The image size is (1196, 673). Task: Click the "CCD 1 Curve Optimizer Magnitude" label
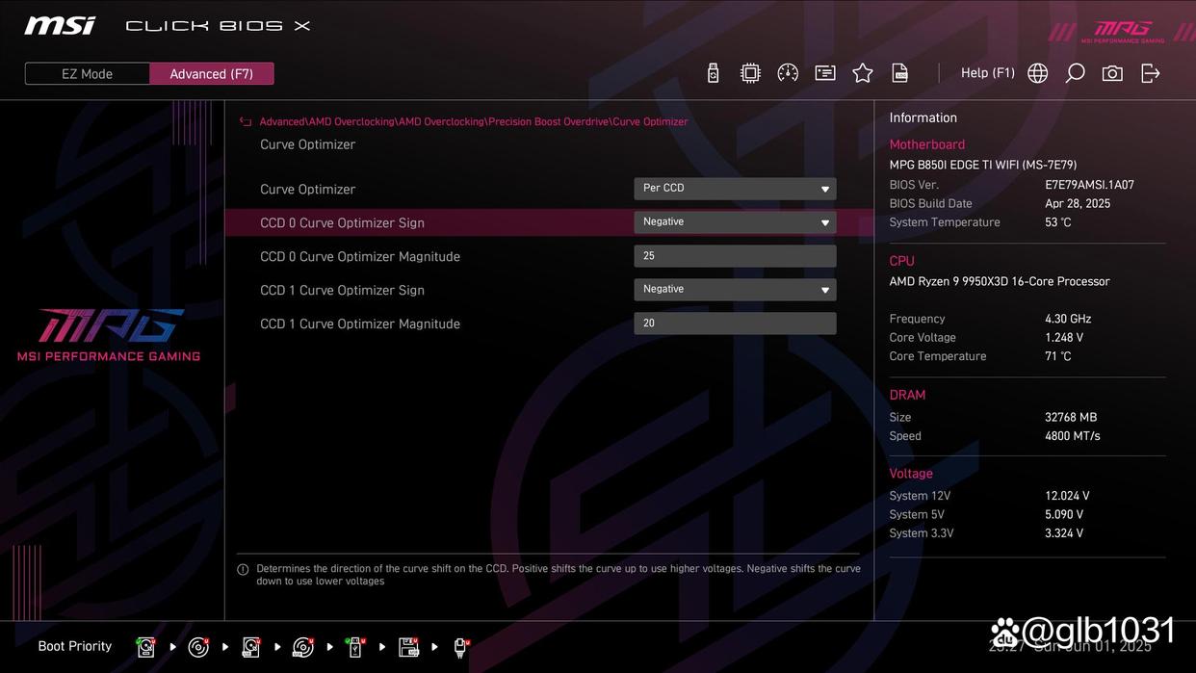pyautogui.click(x=360, y=324)
